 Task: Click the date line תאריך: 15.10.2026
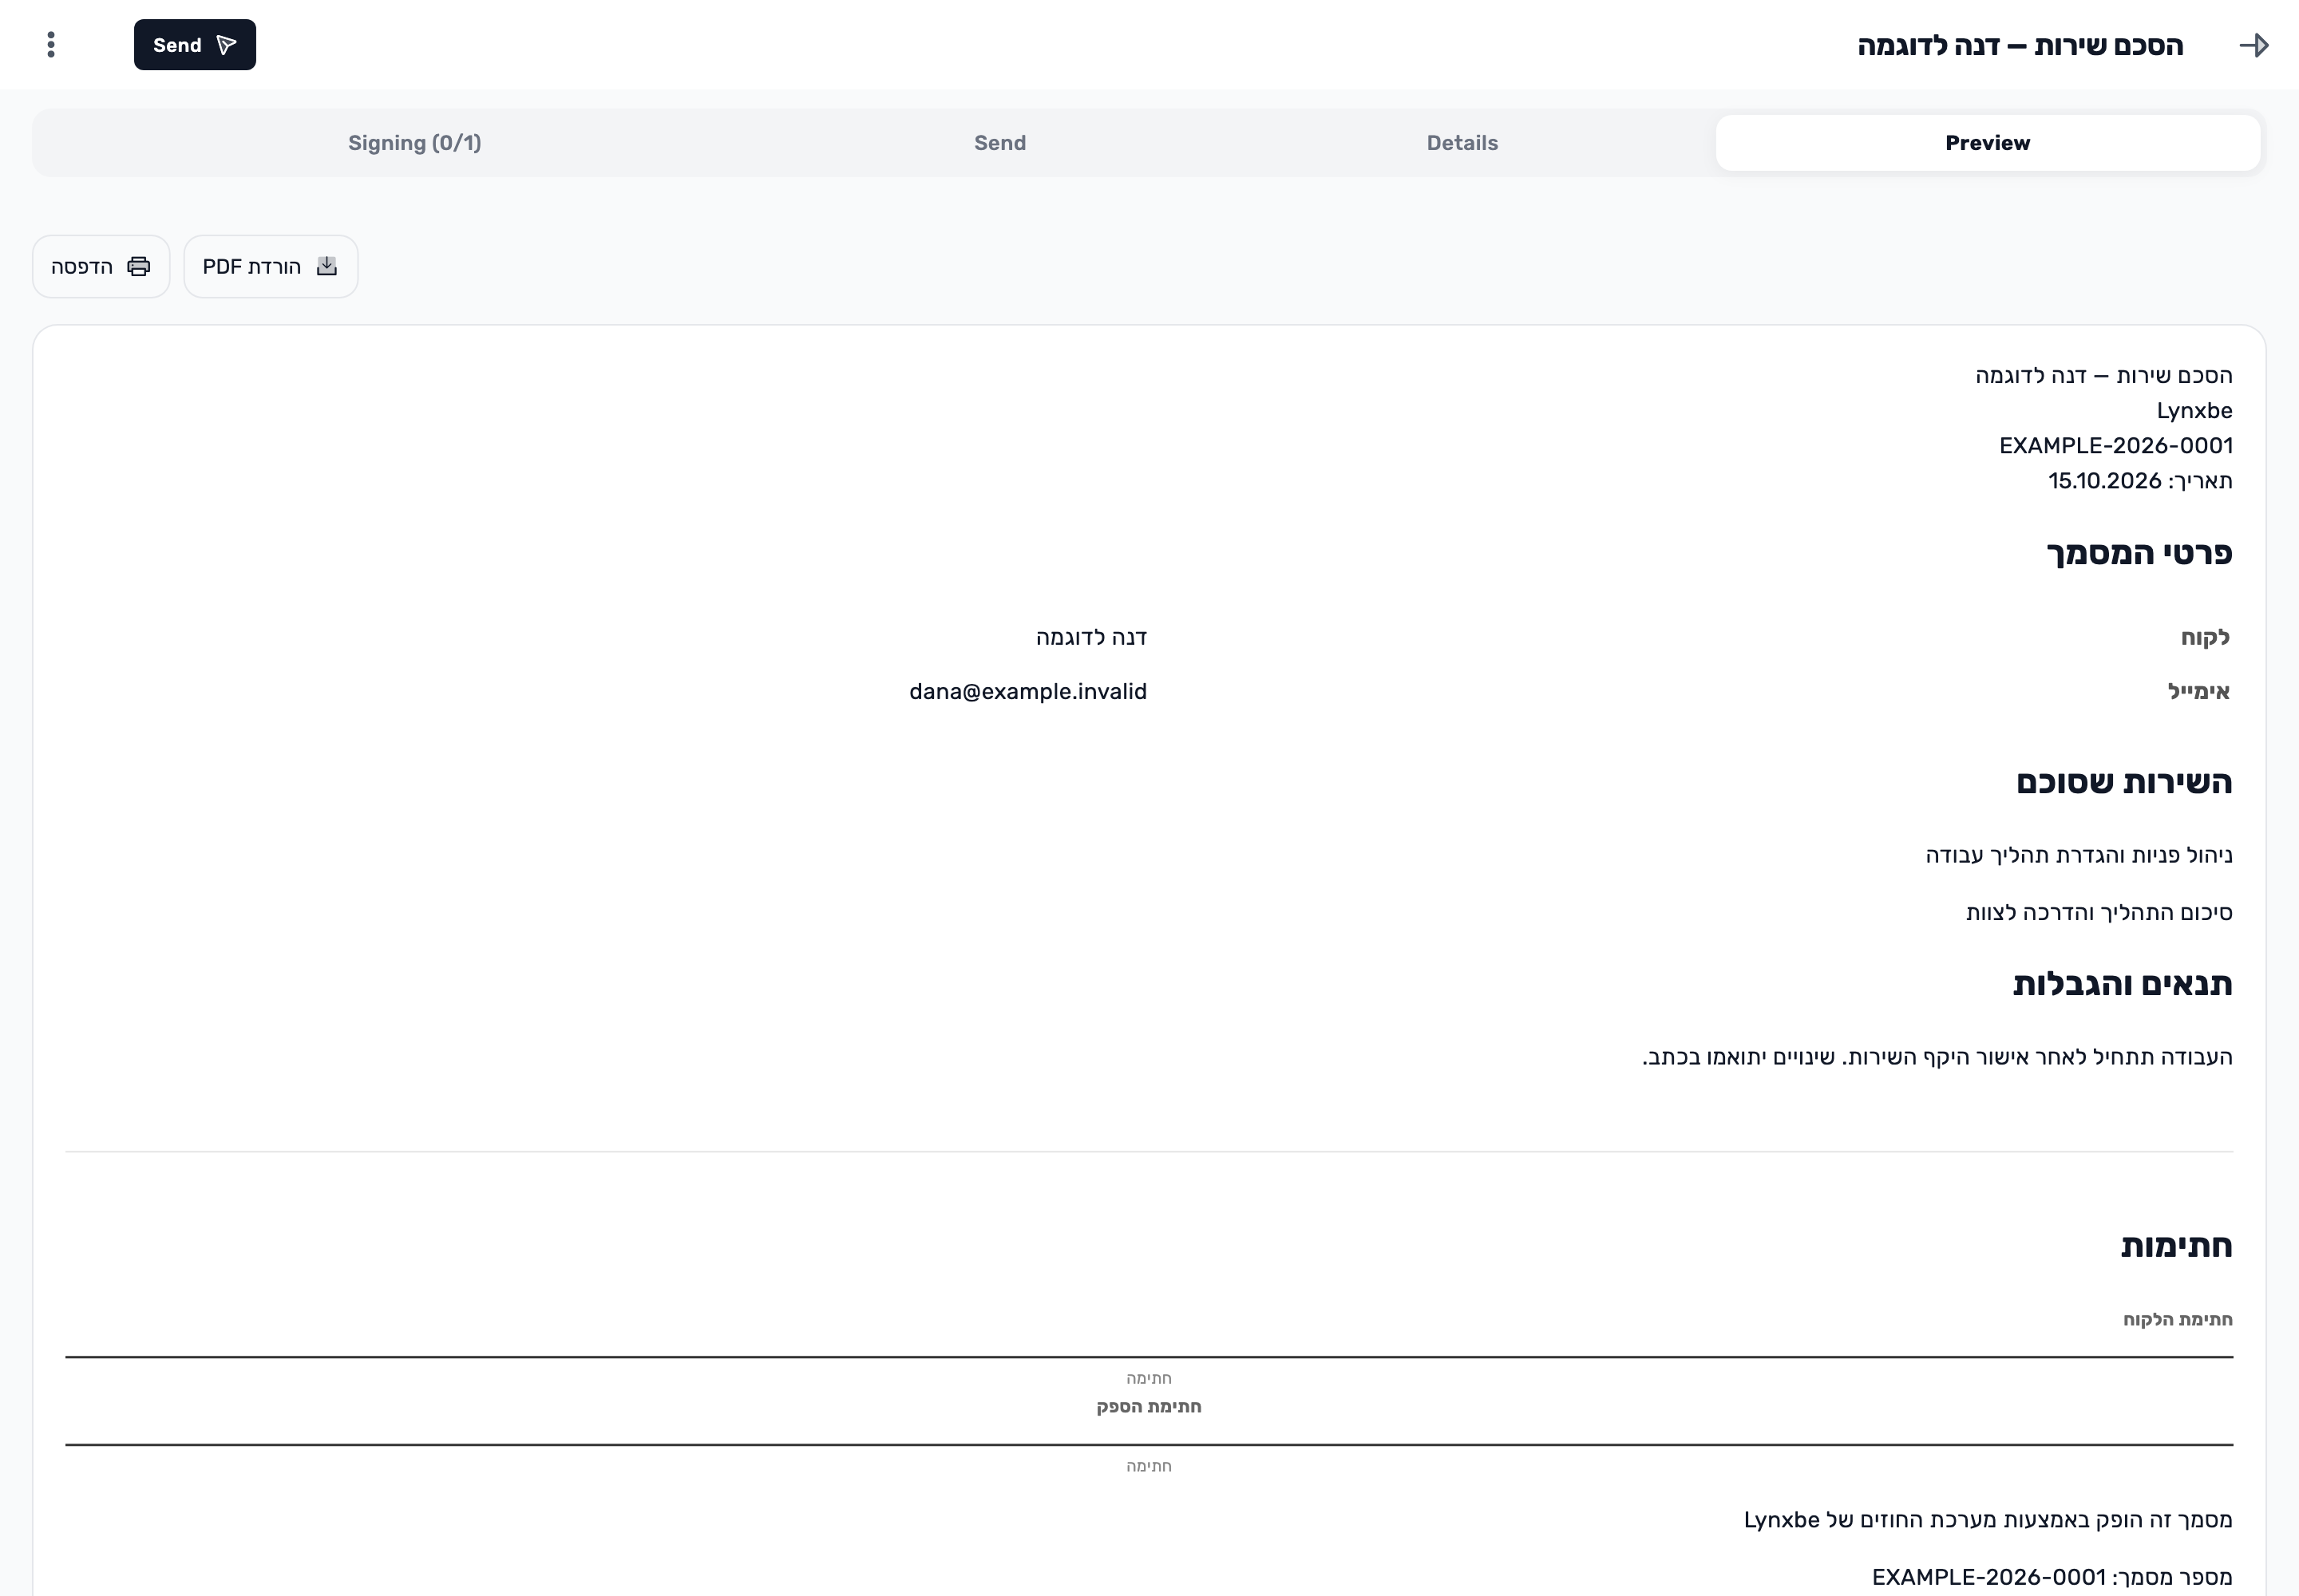(x=2140, y=481)
